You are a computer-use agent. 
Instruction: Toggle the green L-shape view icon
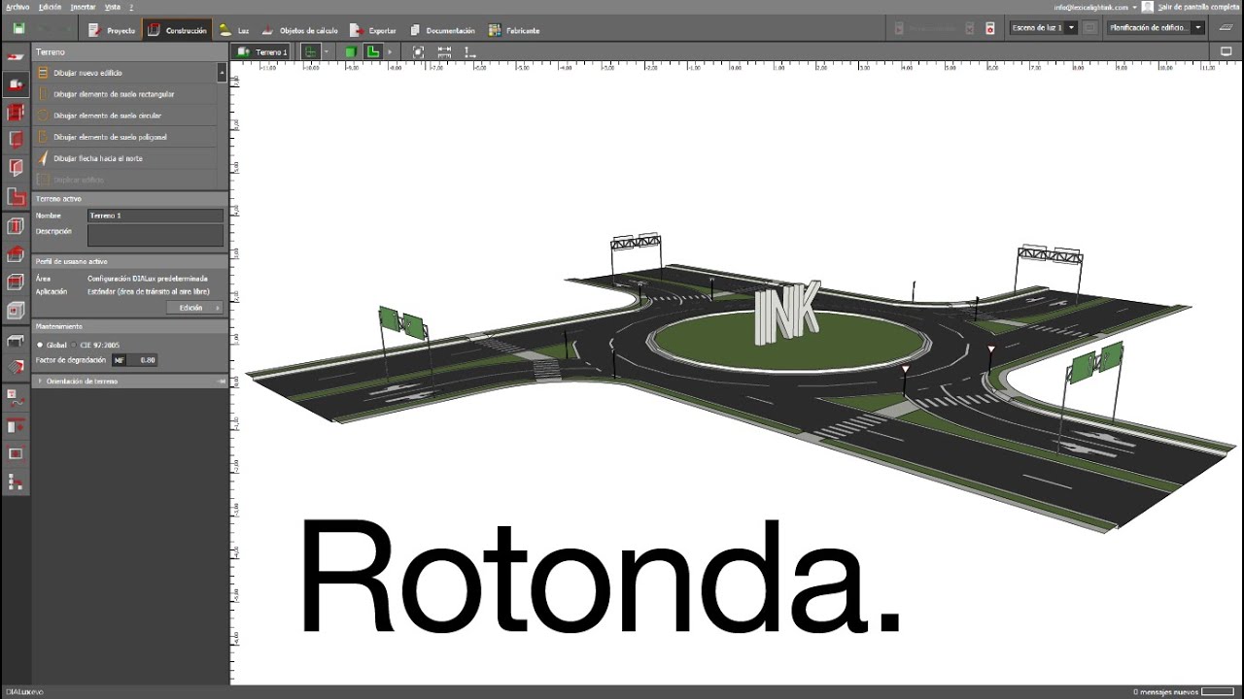pos(372,52)
